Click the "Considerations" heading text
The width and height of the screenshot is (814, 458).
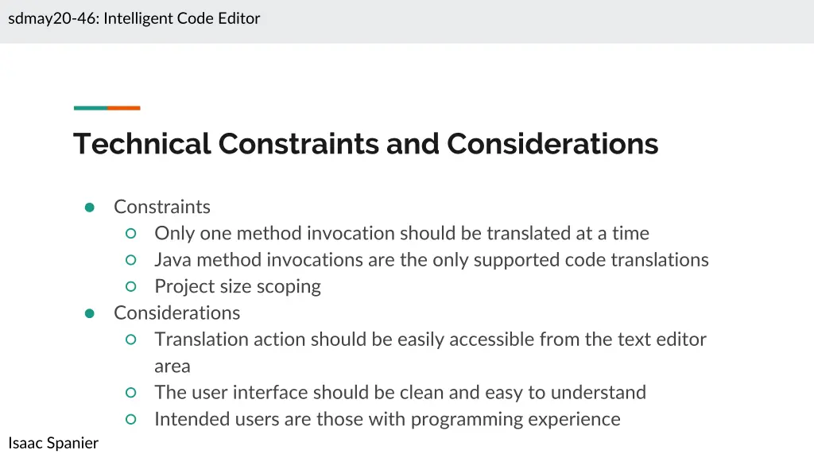pyautogui.click(x=176, y=312)
